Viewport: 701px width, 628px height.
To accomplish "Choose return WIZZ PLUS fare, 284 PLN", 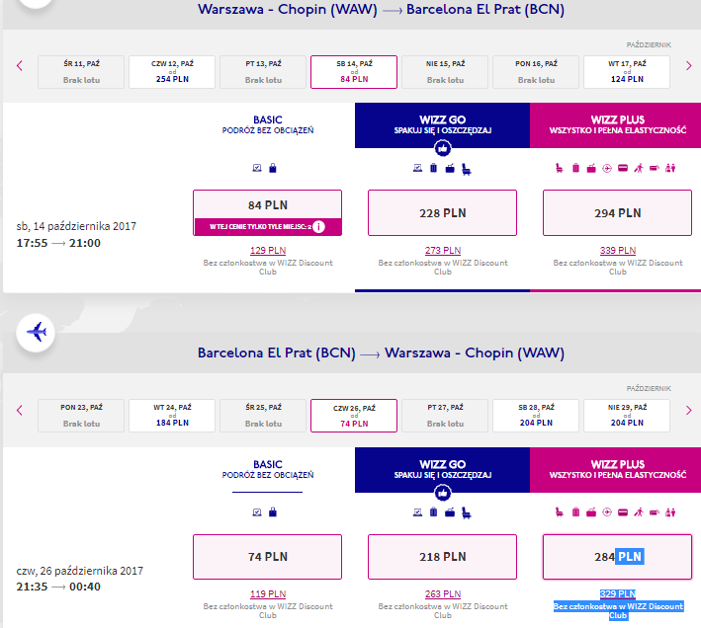I will click(617, 557).
